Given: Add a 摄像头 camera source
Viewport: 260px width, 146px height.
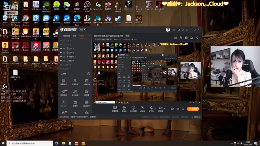Looking at the screenshot, I should [124, 109].
